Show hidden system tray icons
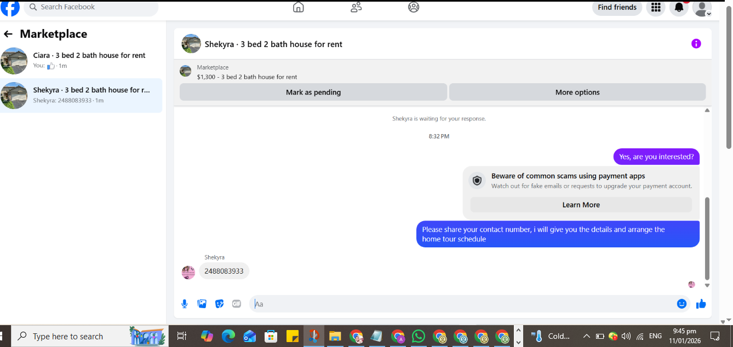The width and height of the screenshot is (733, 347). click(x=586, y=336)
